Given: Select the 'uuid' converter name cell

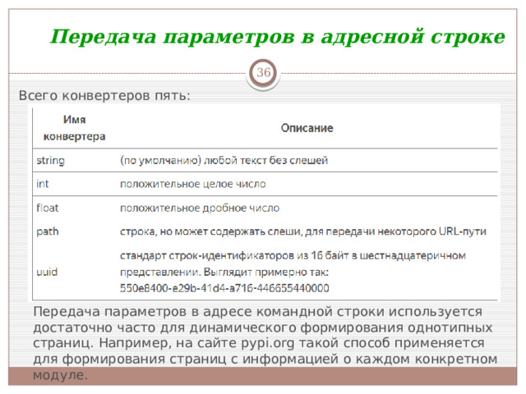Looking at the screenshot, I should 47,272.
